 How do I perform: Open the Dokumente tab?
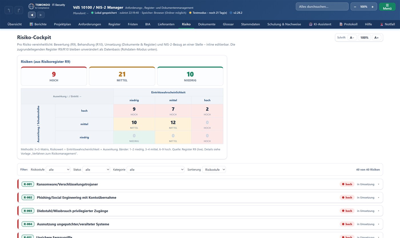click(207, 24)
